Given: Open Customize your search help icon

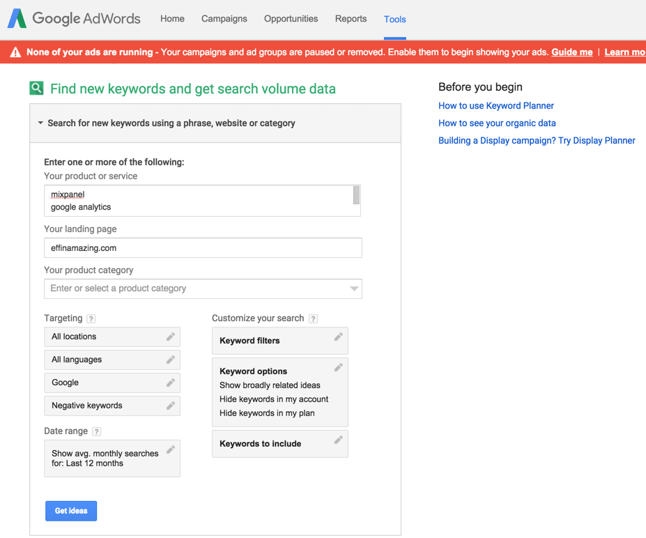Looking at the screenshot, I should (313, 318).
